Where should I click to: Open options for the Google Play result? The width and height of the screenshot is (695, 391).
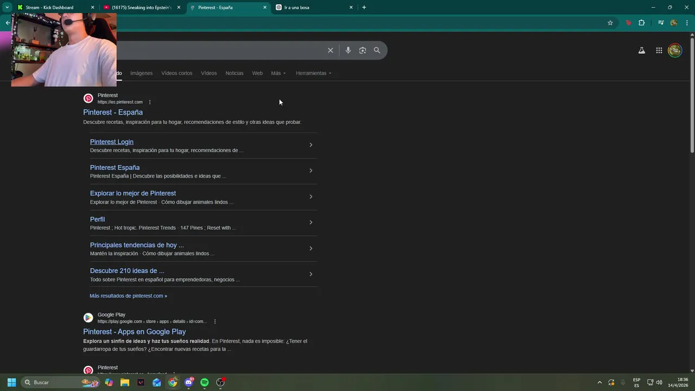215,321
